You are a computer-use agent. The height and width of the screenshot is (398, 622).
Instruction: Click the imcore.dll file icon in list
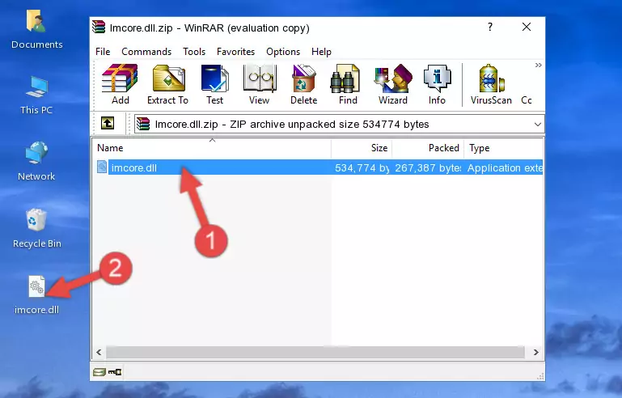coord(102,167)
